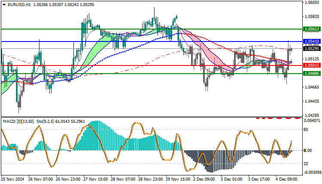
Task: Select the blue 1.05410 price level tag
Action: [x=312, y=42]
